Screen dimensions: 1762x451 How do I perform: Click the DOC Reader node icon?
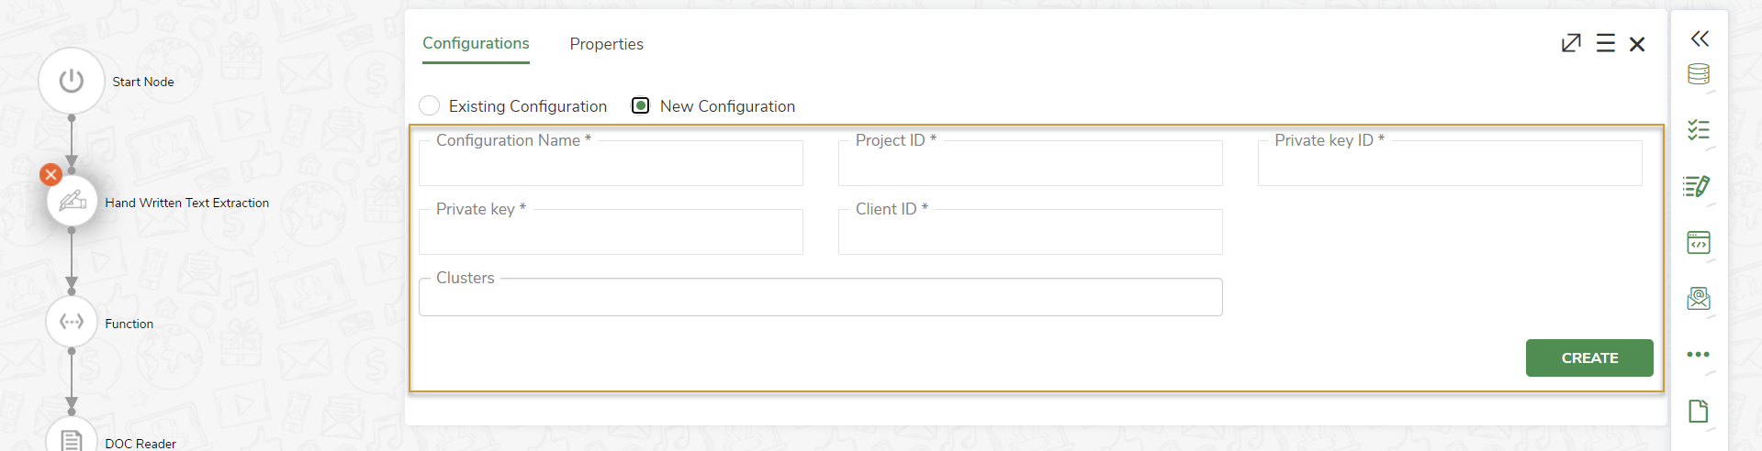click(72, 440)
